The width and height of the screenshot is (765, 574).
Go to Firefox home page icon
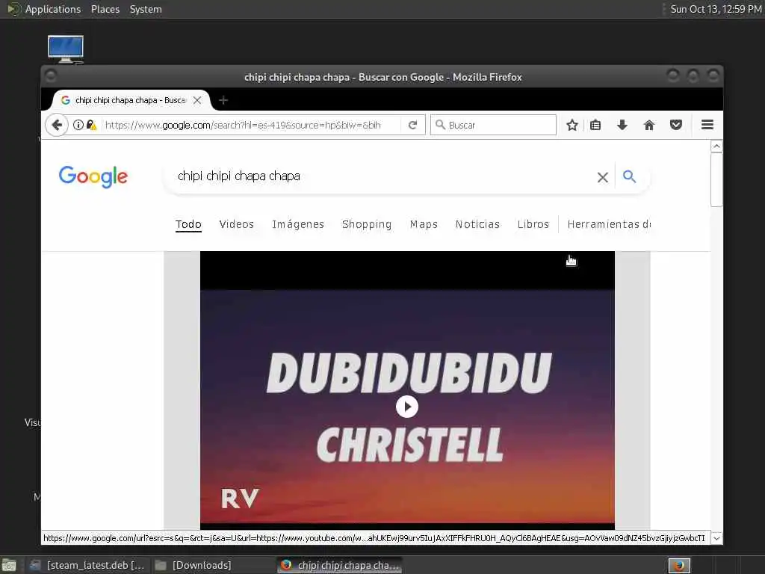[x=649, y=125]
